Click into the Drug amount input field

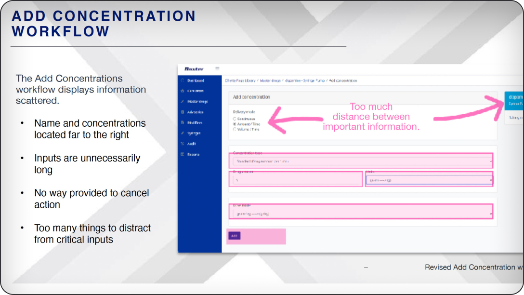296,180
